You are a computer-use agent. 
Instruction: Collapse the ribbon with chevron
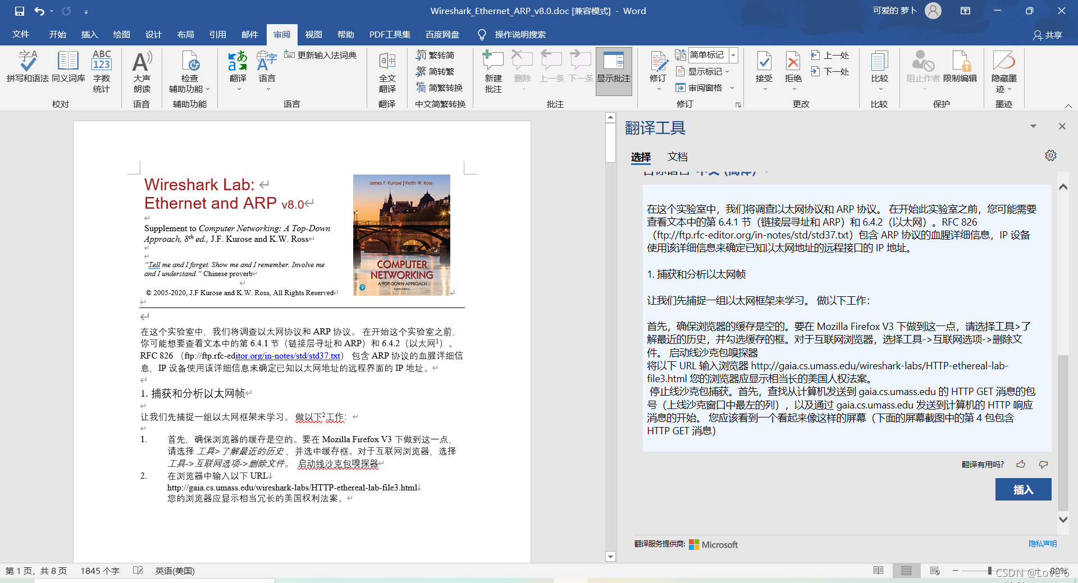[x=1068, y=105]
